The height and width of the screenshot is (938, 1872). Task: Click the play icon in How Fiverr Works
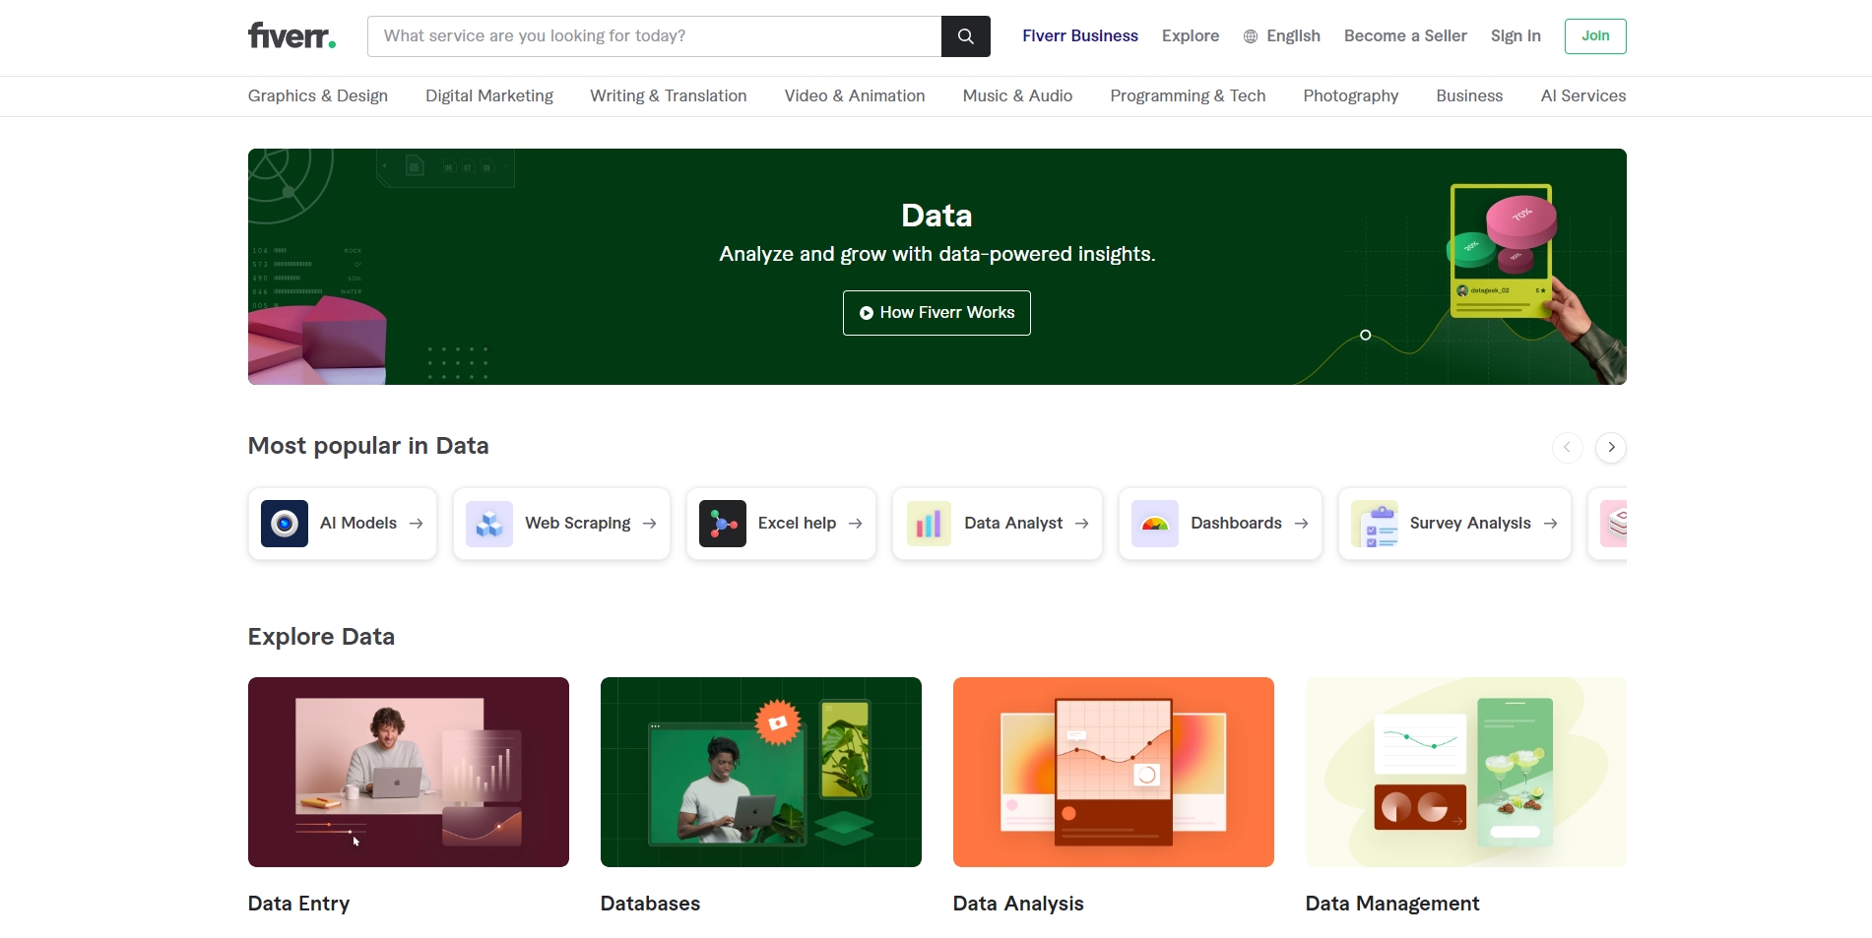coord(867,313)
